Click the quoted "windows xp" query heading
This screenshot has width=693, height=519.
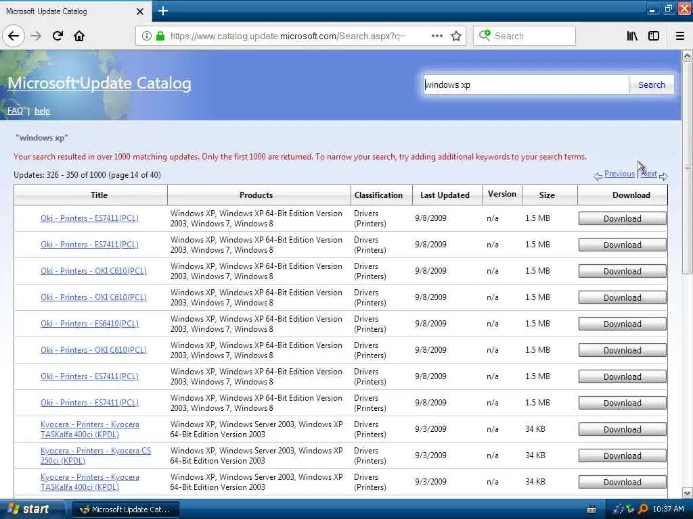pos(42,138)
